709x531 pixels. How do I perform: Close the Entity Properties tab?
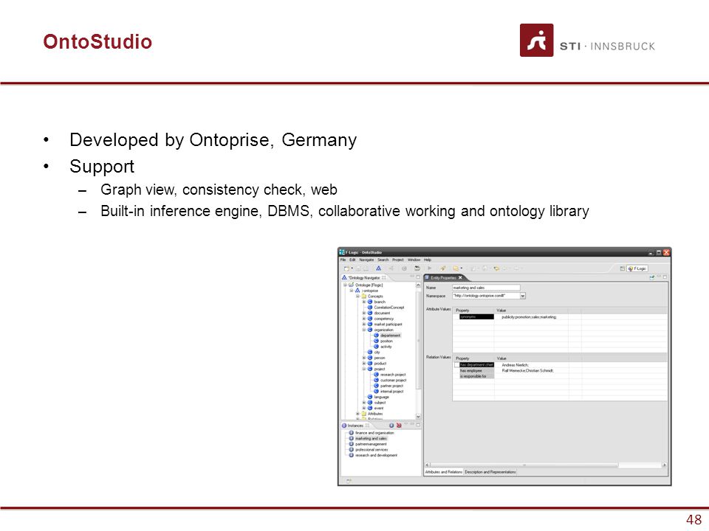click(460, 278)
